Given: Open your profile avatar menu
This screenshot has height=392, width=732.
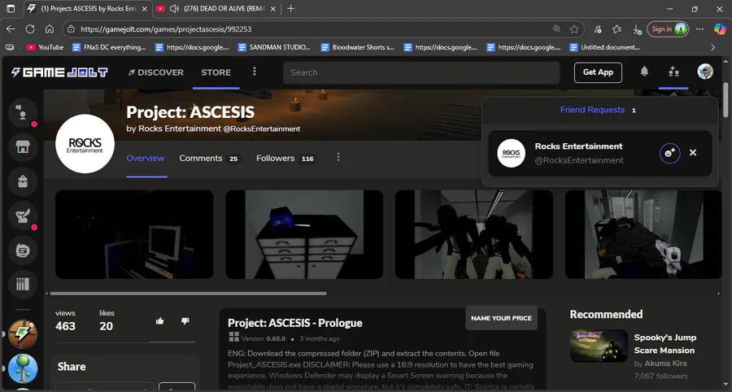Looking at the screenshot, I should click(x=705, y=72).
